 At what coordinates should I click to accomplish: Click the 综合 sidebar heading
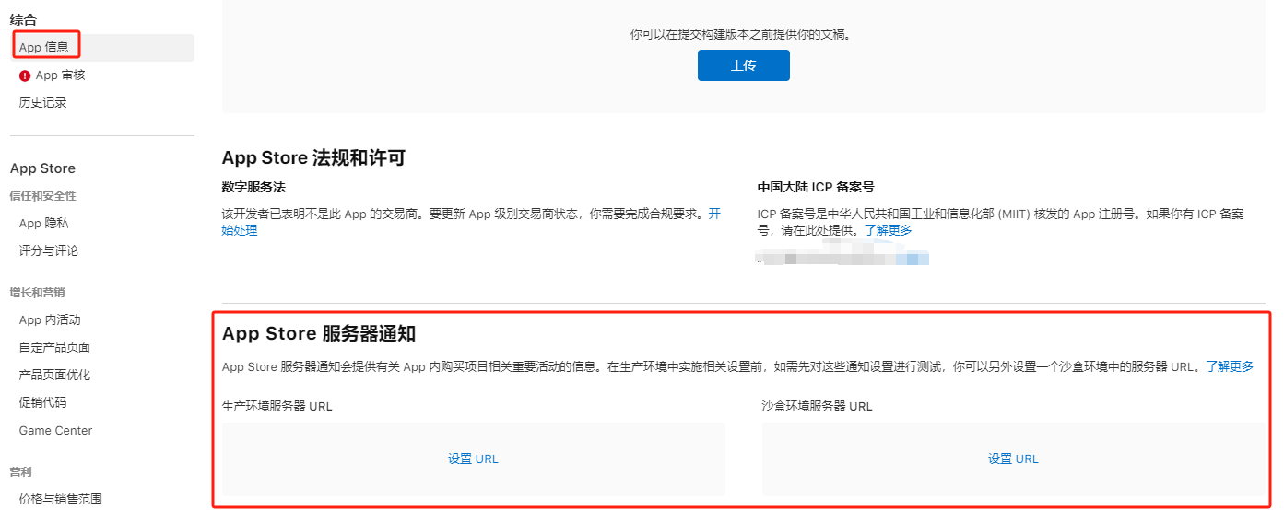pos(24,19)
